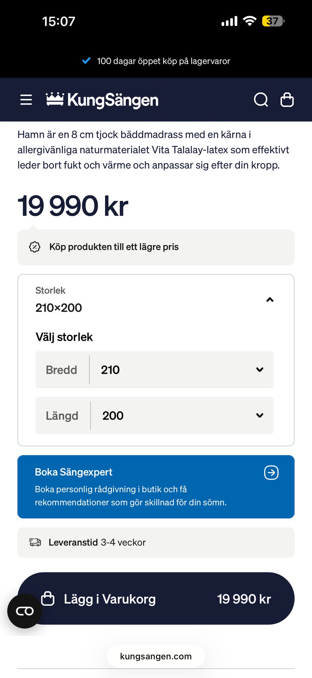Tap the clock time 15:07
The height and width of the screenshot is (678, 312).
59,22
